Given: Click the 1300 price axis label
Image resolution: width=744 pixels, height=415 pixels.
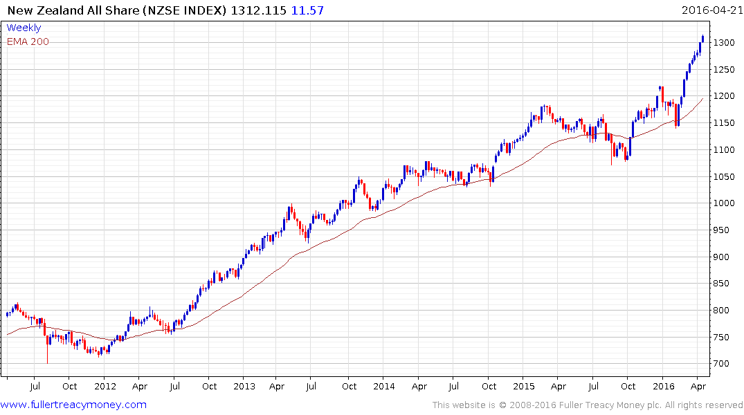Looking at the screenshot, I should tap(724, 43).
